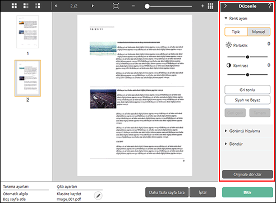Image resolution: width=276 pixels, height=203 pixels.
Task: Collapse the Renk ayarı section
Action: (x=226, y=18)
